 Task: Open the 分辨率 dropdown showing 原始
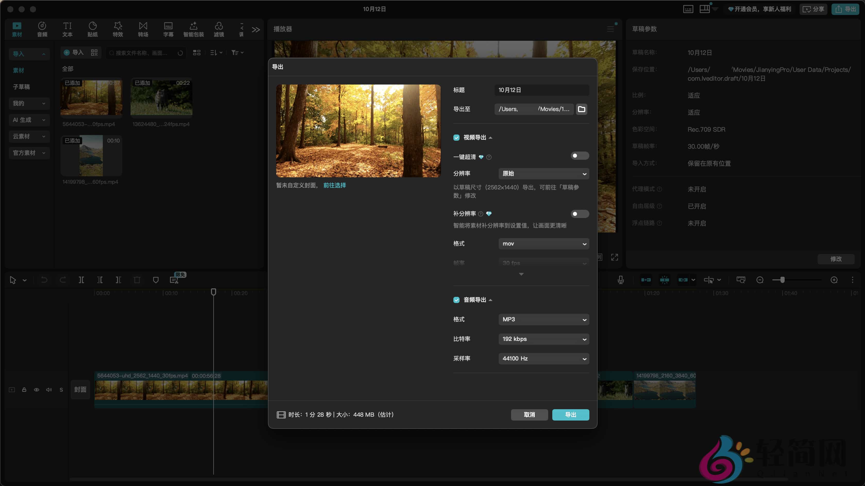pyautogui.click(x=544, y=174)
